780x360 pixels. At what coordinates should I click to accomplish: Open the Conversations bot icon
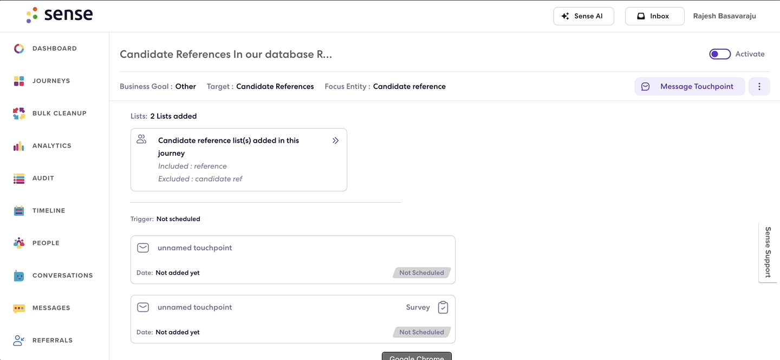[x=19, y=276]
